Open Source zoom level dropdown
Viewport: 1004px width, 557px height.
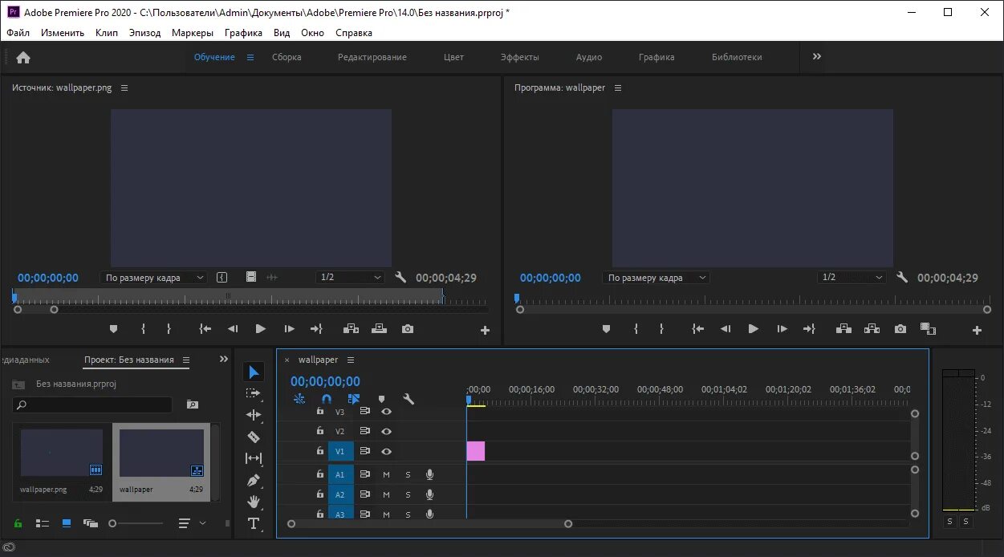click(153, 278)
